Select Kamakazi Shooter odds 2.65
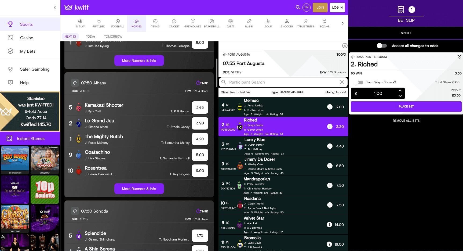This screenshot has width=463, height=251. pyautogui.click(x=200, y=107)
